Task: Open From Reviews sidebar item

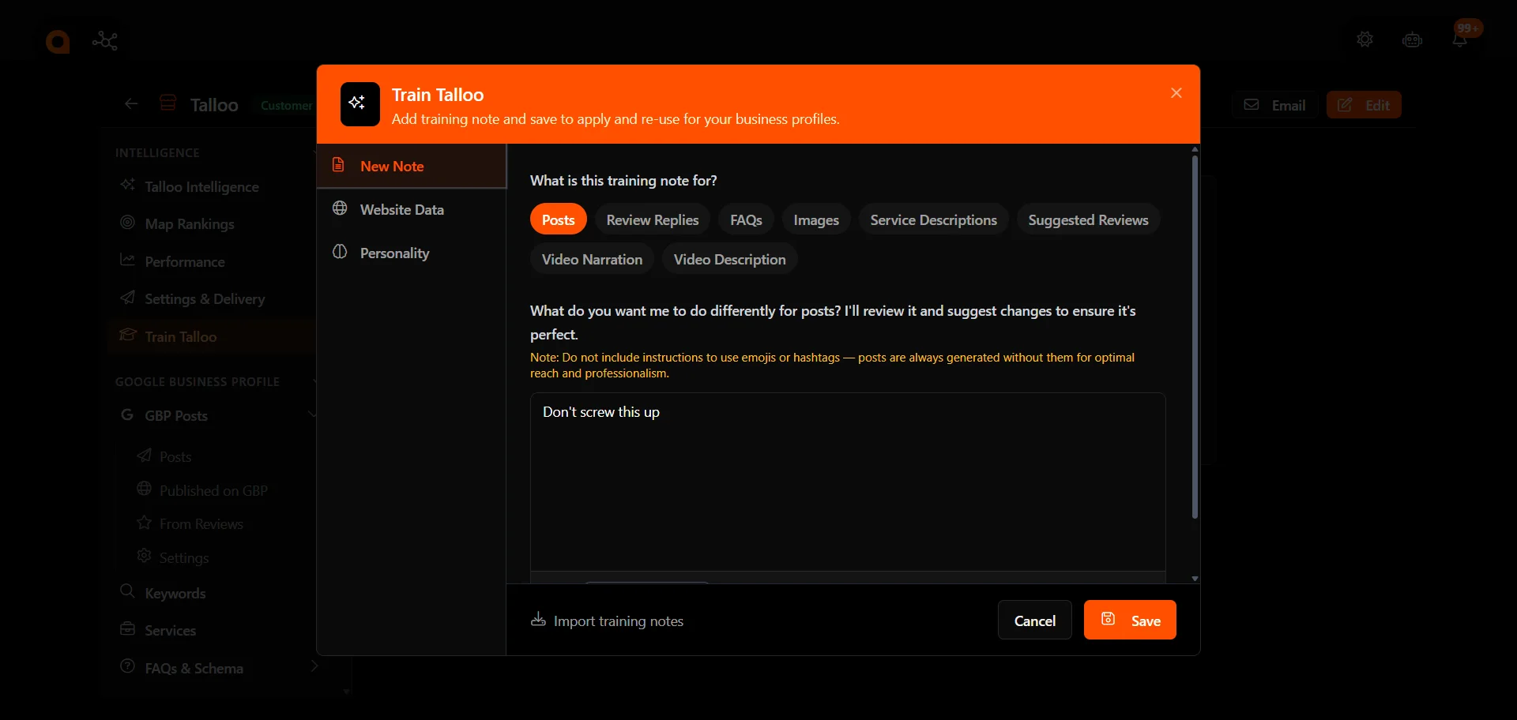Action: 201,523
